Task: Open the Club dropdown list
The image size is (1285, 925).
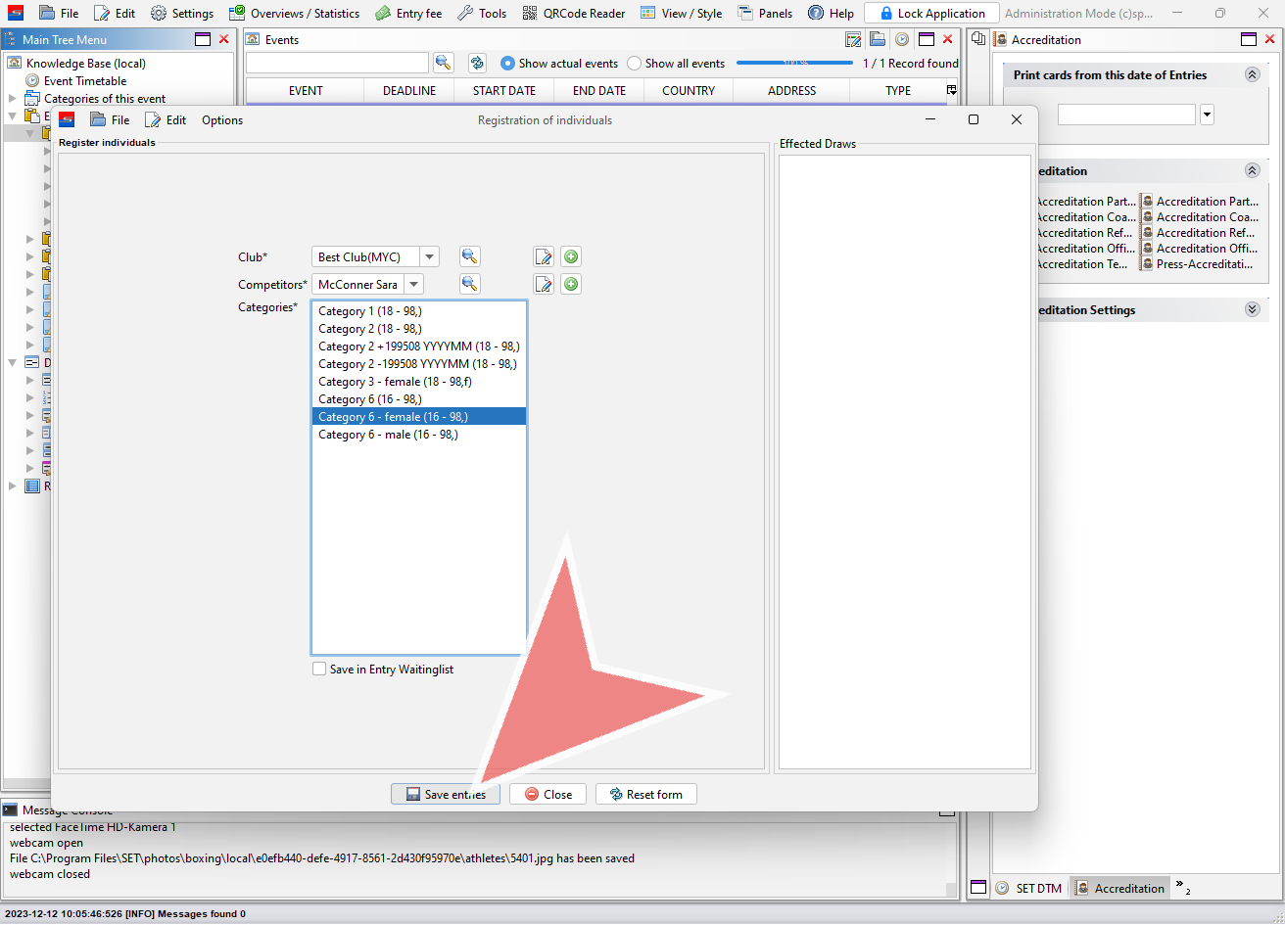Action: click(x=429, y=257)
